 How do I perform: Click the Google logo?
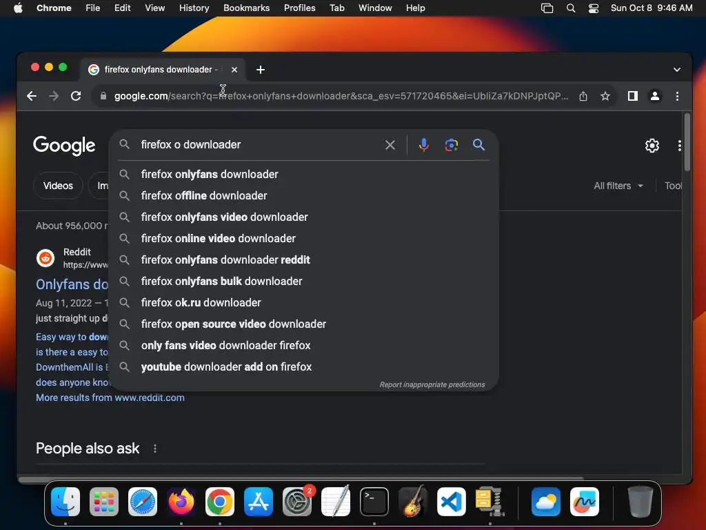pyautogui.click(x=64, y=145)
